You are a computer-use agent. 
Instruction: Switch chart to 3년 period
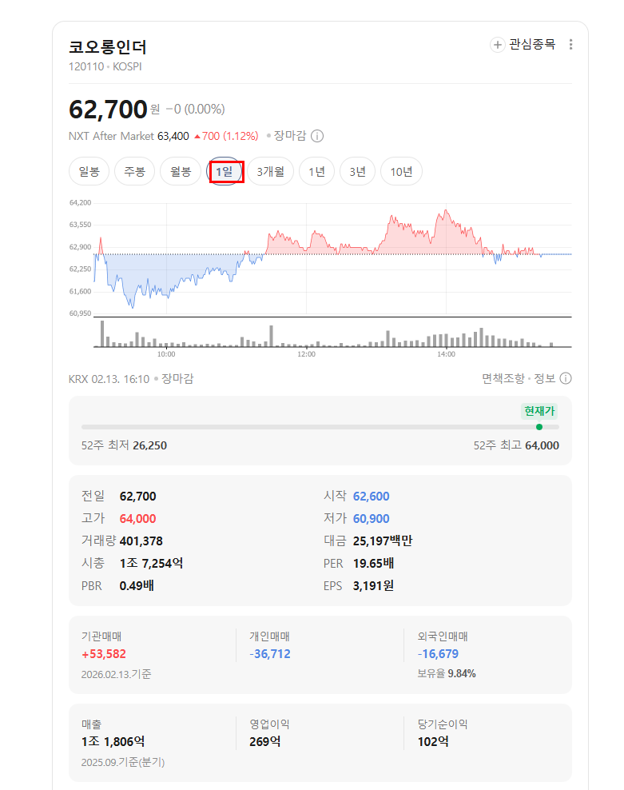[358, 172]
